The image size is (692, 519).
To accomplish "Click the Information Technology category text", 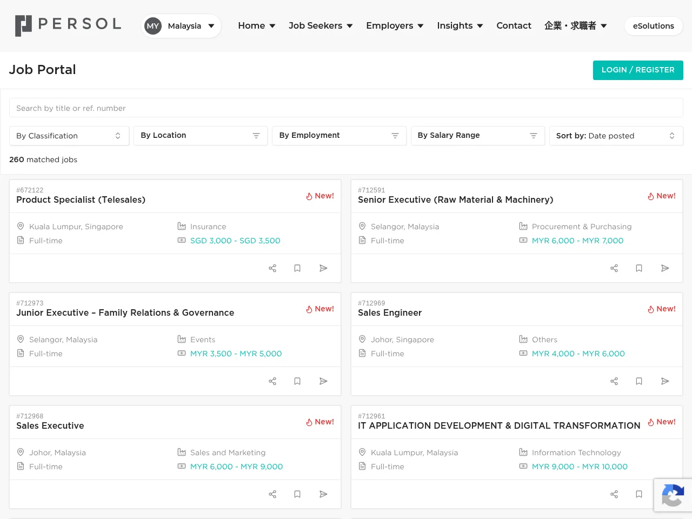I will tap(576, 453).
